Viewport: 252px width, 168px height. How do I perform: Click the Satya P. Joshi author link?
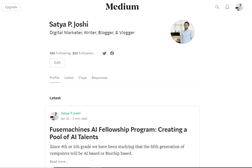(x=71, y=113)
